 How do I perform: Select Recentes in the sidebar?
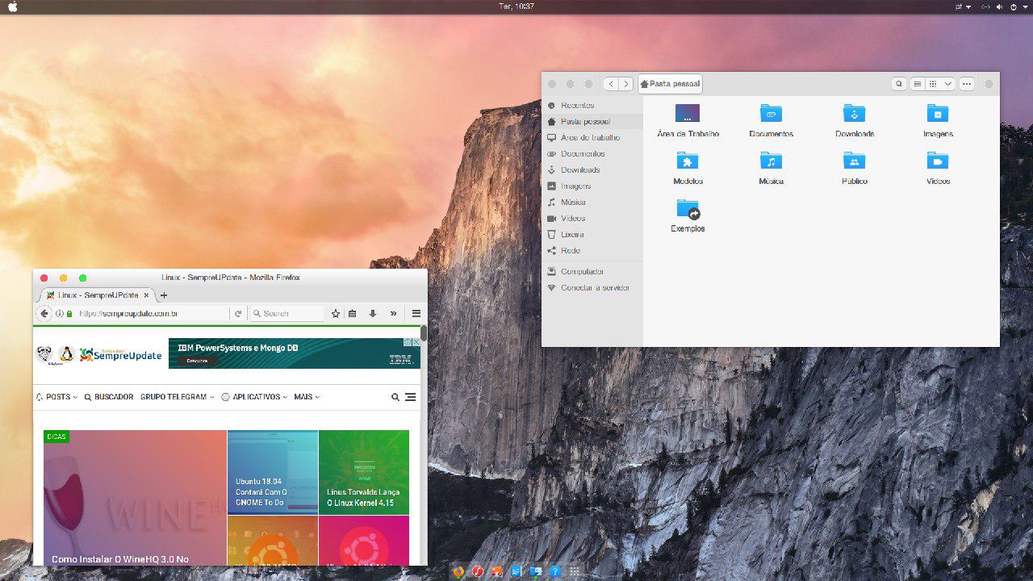click(592, 105)
